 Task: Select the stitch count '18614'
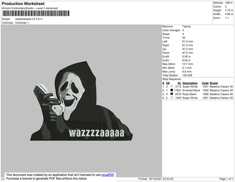(x=229, y=3)
